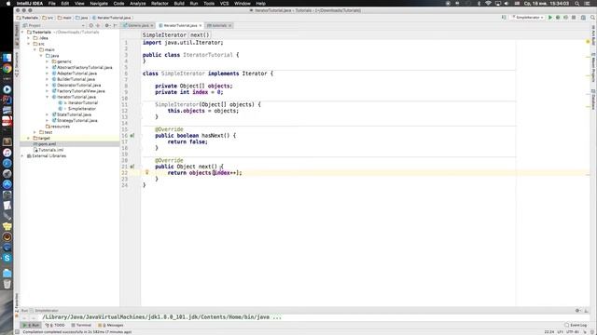
Task: Open Project panel settings gear
Action: [107, 25]
